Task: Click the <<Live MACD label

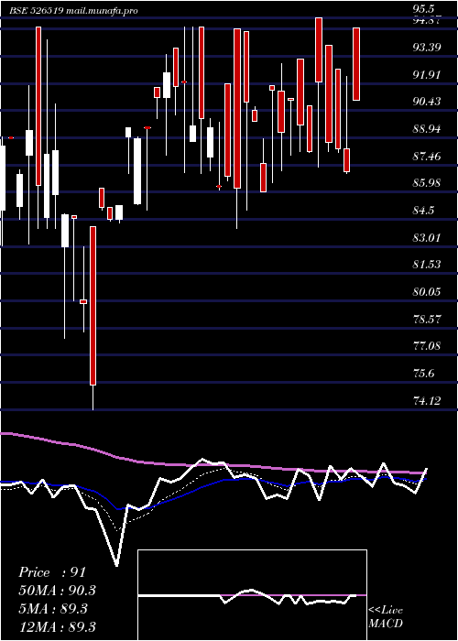Action: (386, 617)
